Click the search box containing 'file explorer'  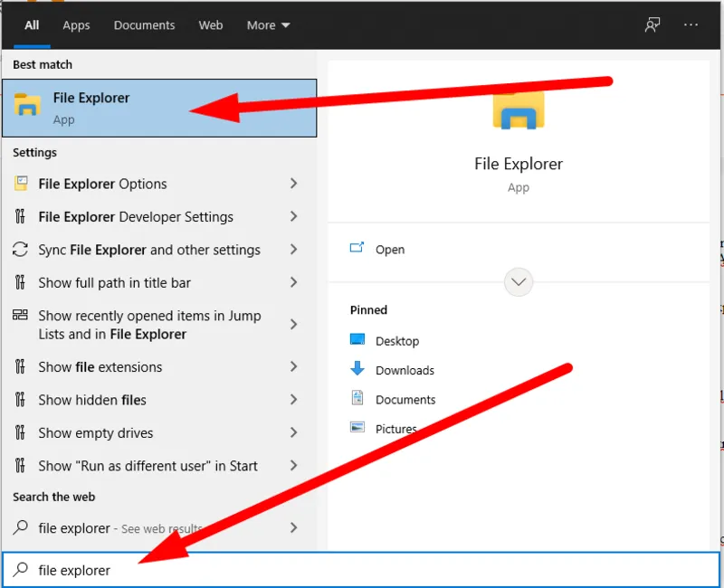(x=361, y=570)
